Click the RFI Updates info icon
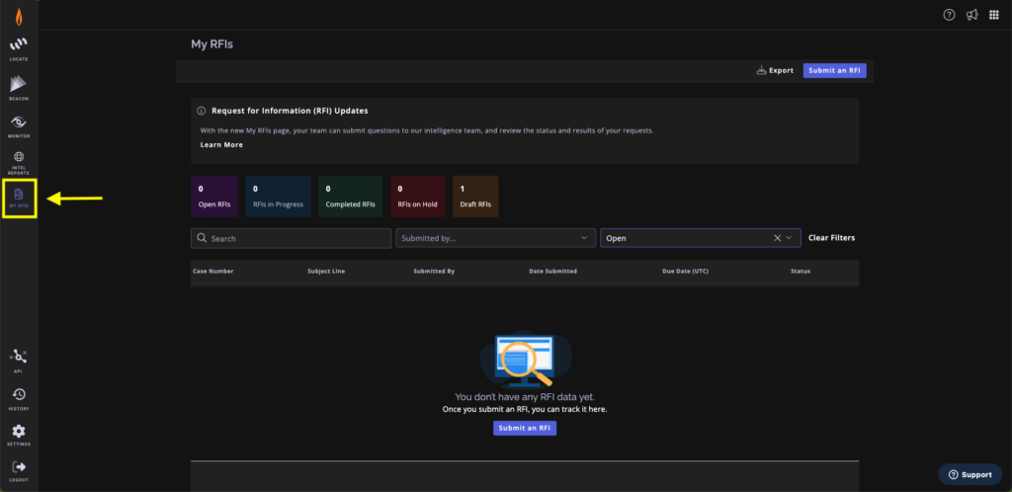The width and height of the screenshot is (1012, 492). click(x=202, y=111)
